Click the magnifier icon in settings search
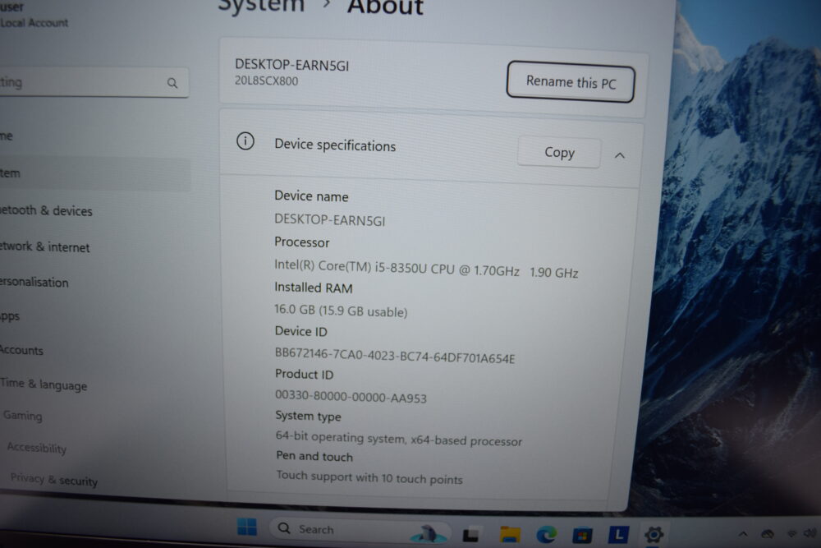Viewport: 821px width, 548px height. pos(172,83)
